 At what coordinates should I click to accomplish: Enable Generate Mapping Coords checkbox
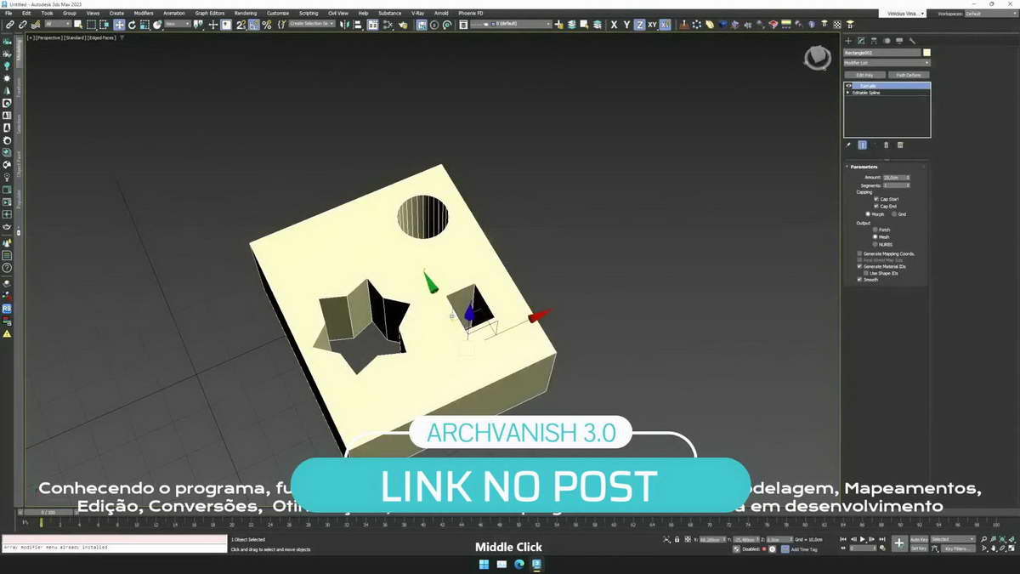[x=859, y=253]
